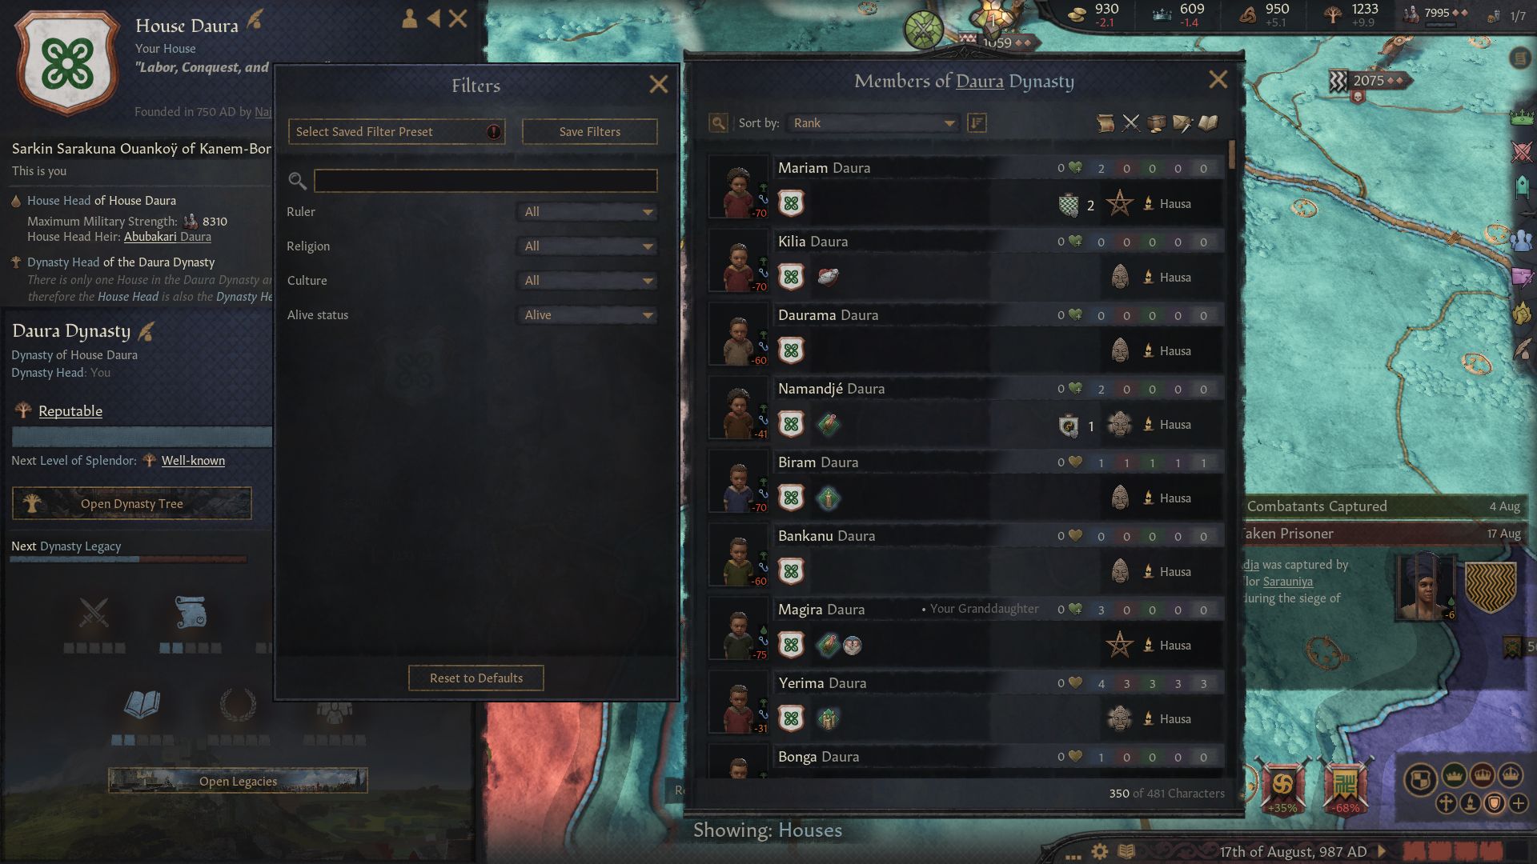The image size is (1537, 864).
Task: Expand the Ruler filter dropdown
Action: point(588,212)
